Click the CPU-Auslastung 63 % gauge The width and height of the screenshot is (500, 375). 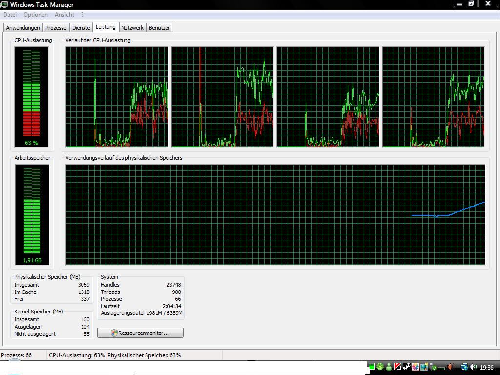tap(31, 97)
